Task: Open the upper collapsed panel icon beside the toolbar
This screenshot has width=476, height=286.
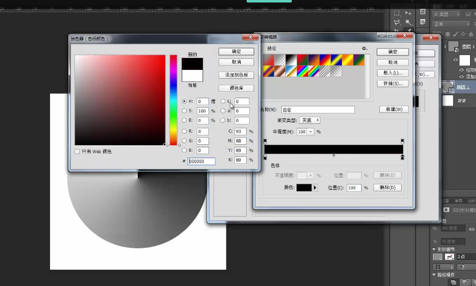Action: point(423,12)
